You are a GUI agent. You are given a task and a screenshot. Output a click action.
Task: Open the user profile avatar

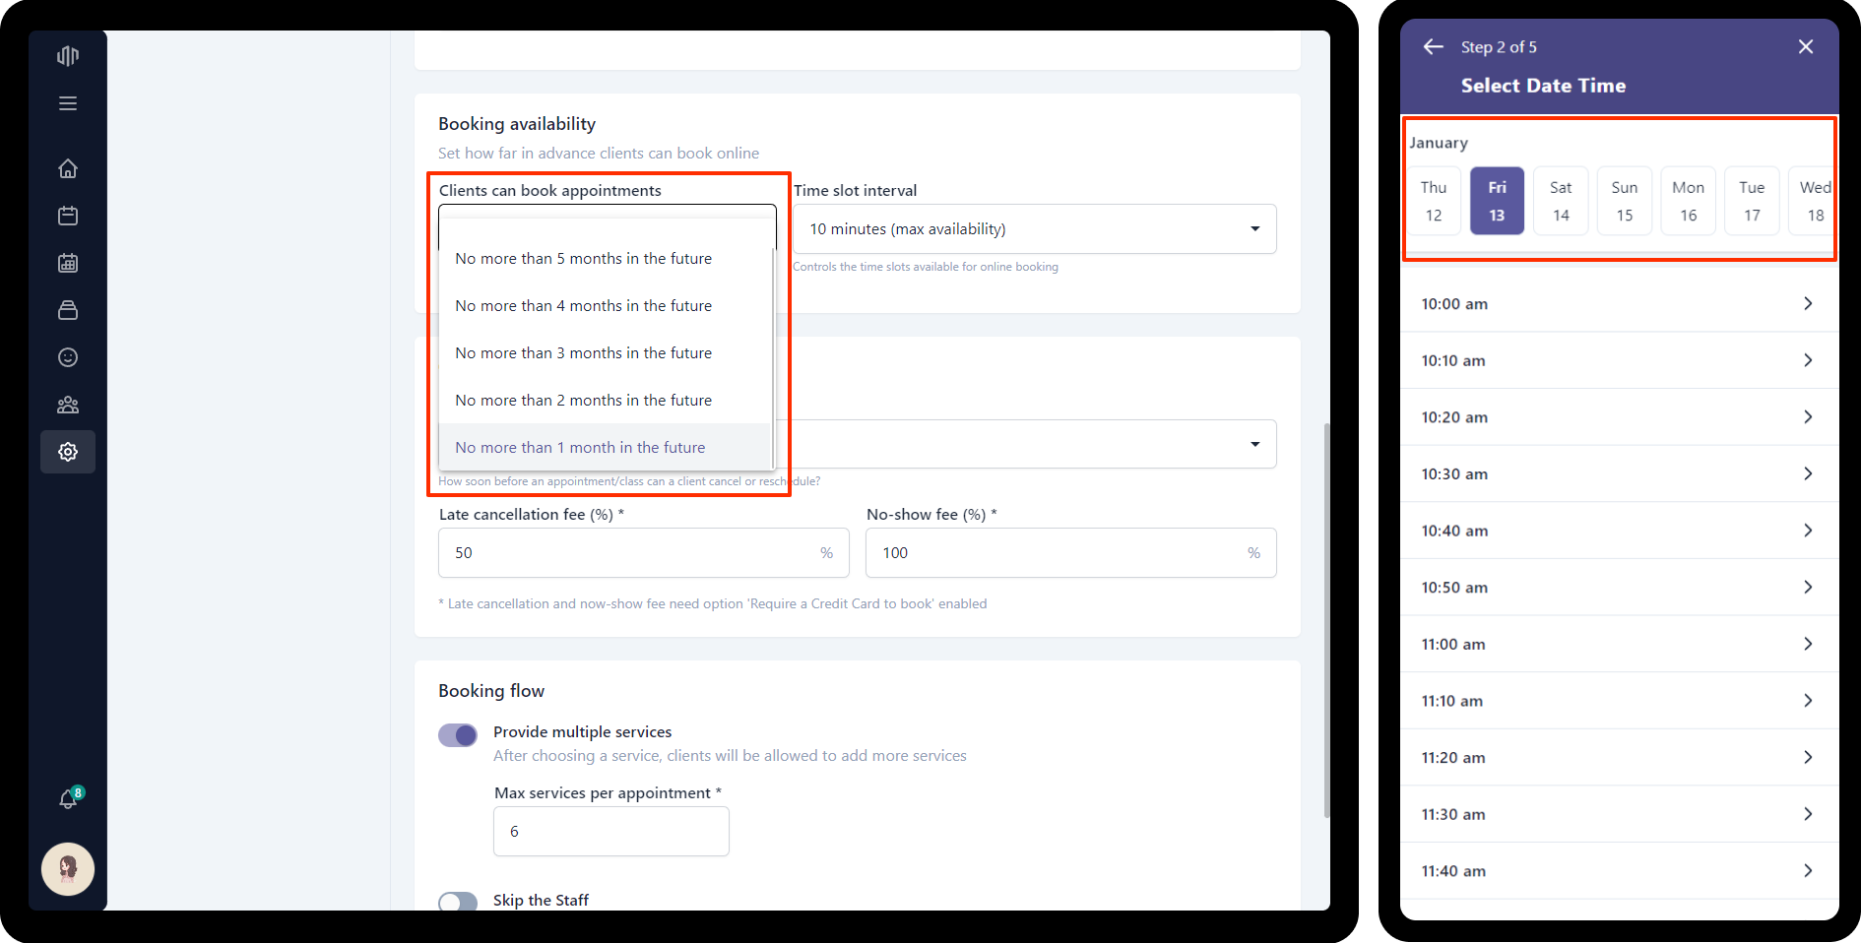[x=68, y=869]
